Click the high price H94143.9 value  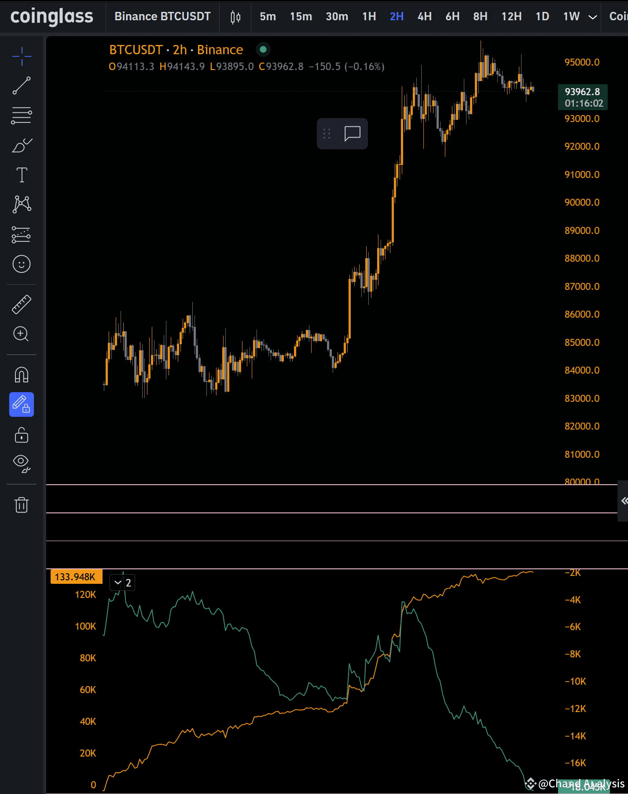(x=182, y=67)
